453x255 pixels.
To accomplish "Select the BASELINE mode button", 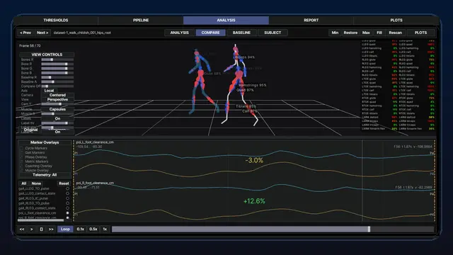I will coord(241,33).
